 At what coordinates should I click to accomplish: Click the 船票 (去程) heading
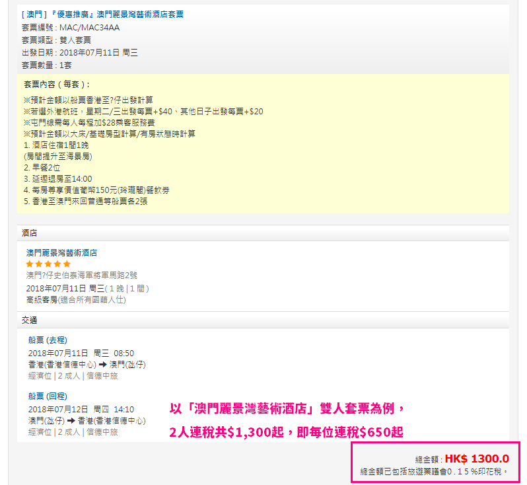[48, 340]
